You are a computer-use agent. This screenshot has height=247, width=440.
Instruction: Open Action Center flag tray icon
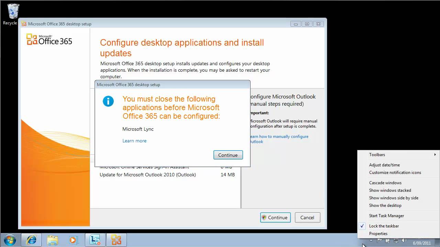coord(379,240)
